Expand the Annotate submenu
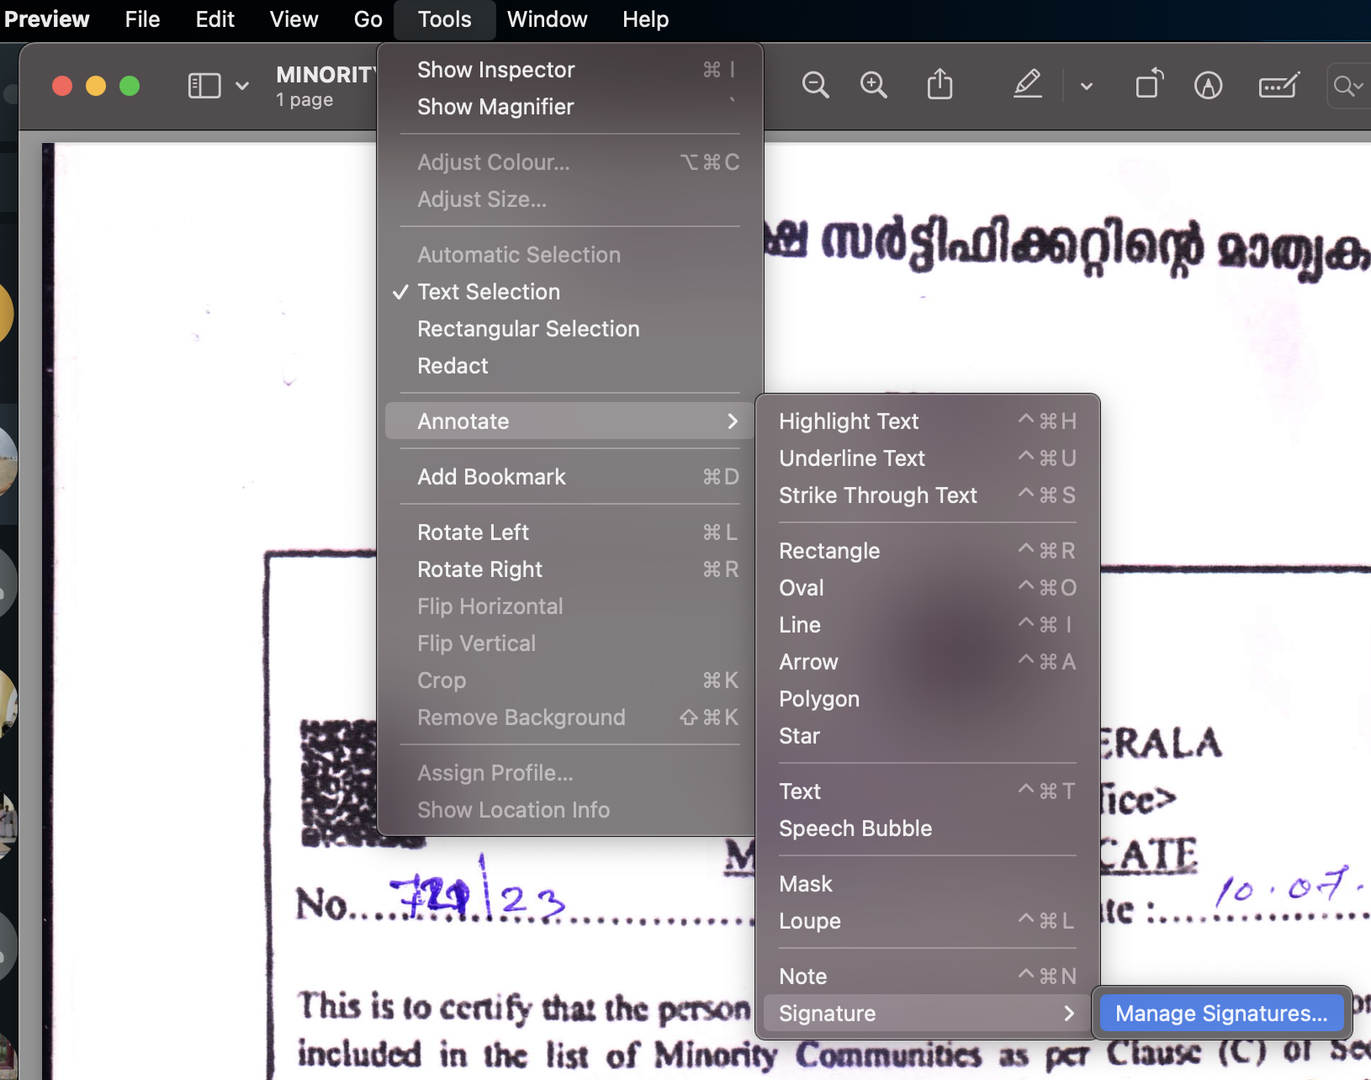The width and height of the screenshot is (1371, 1080). click(x=569, y=421)
